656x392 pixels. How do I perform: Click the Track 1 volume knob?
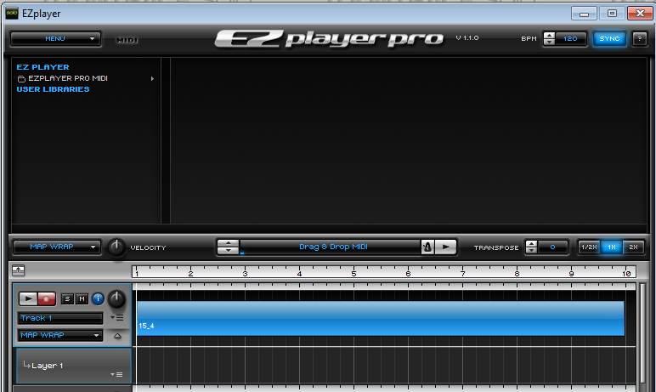(x=116, y=299)
